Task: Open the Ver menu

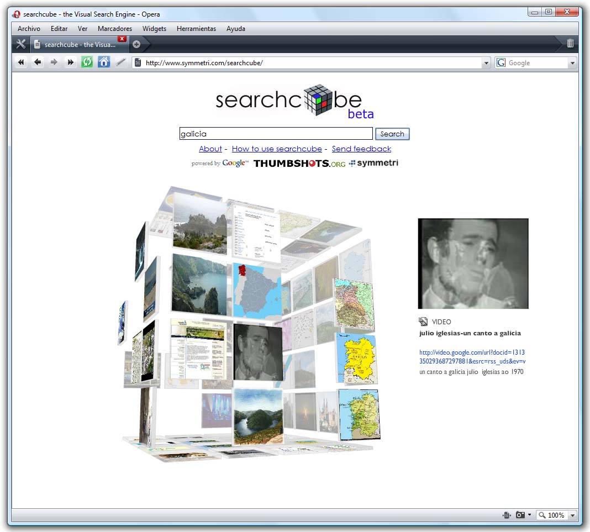Action: (82, 29)
